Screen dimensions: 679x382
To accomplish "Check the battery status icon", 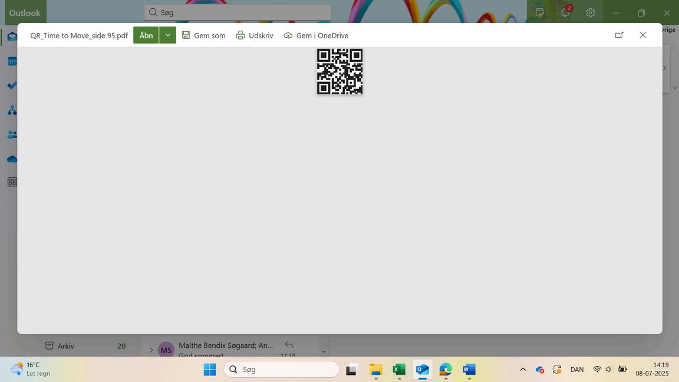I will coord(622,370).
